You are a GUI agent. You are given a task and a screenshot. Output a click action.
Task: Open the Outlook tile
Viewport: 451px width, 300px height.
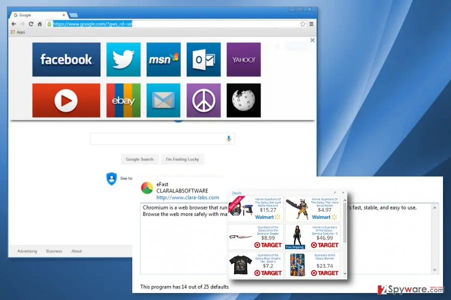click(203, 59)
